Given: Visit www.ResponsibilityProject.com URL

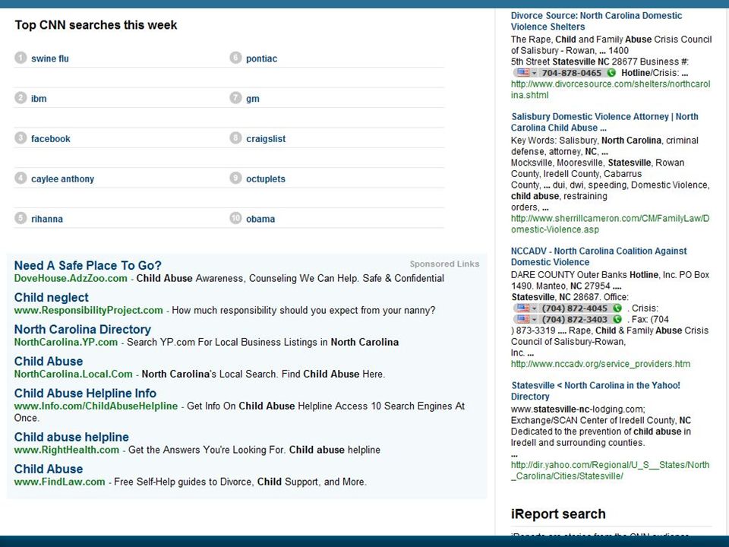Looking at the screenshot, I should (88, 310).
